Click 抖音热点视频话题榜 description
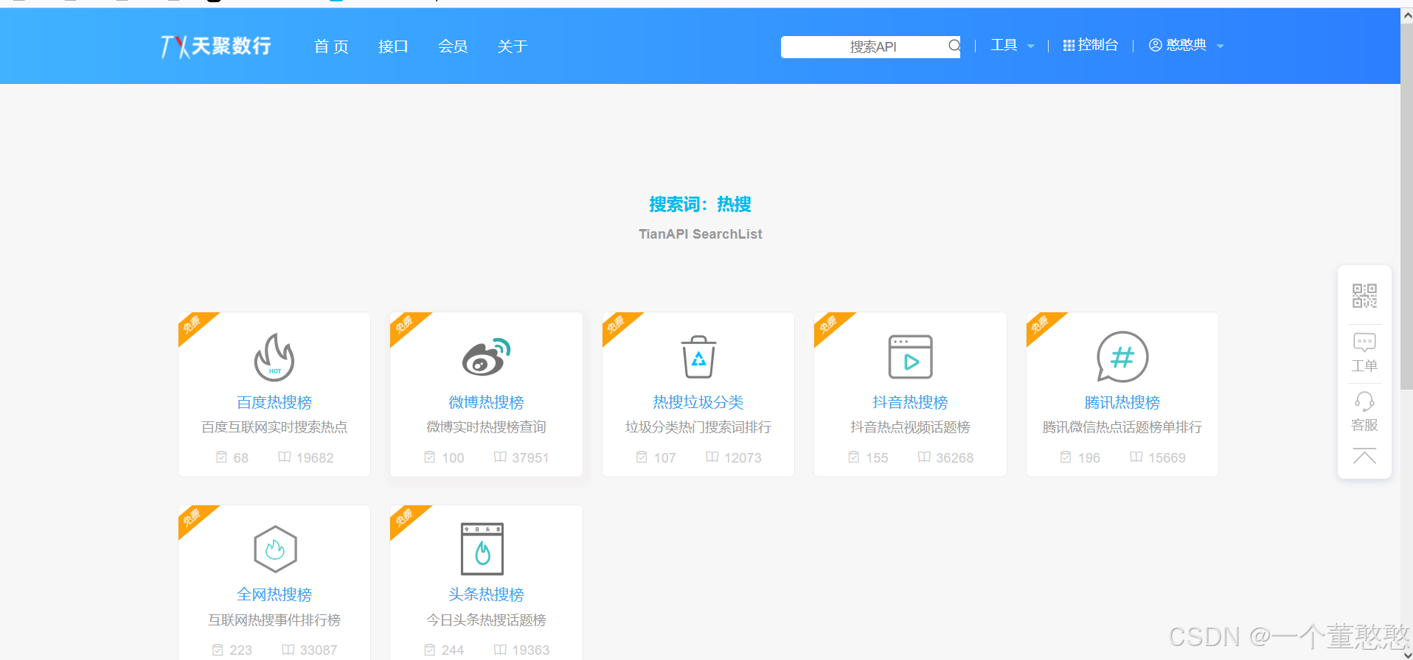Image resolution: width=1413 pixels, height=660 pixels. 910,427
